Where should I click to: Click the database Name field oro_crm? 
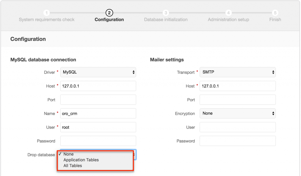(98, 114)
